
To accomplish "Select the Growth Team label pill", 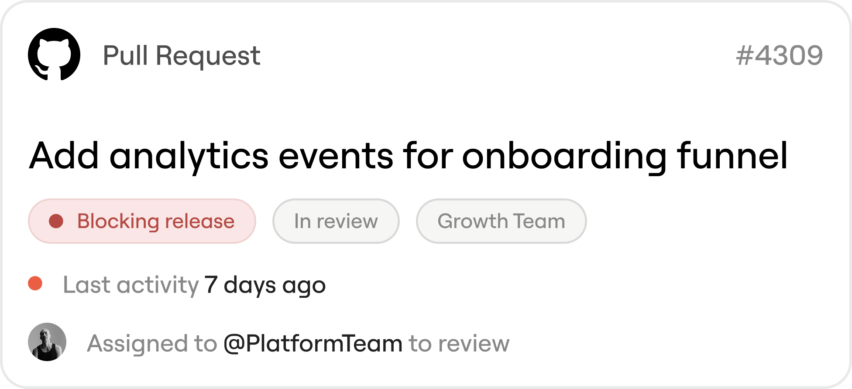I will 501,221.
